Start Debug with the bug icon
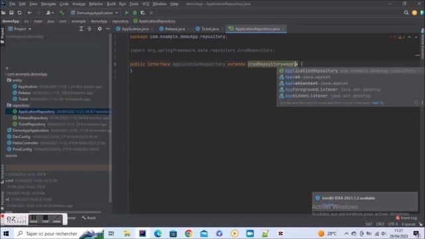 pyautogui.click(x=135, y=13)
